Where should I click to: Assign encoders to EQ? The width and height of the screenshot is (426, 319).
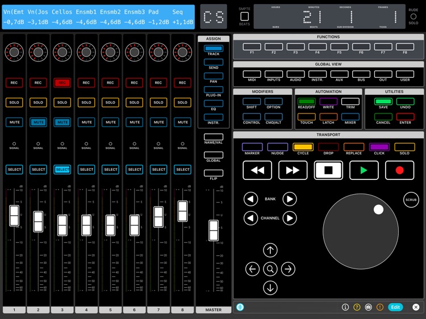point(214,103)
